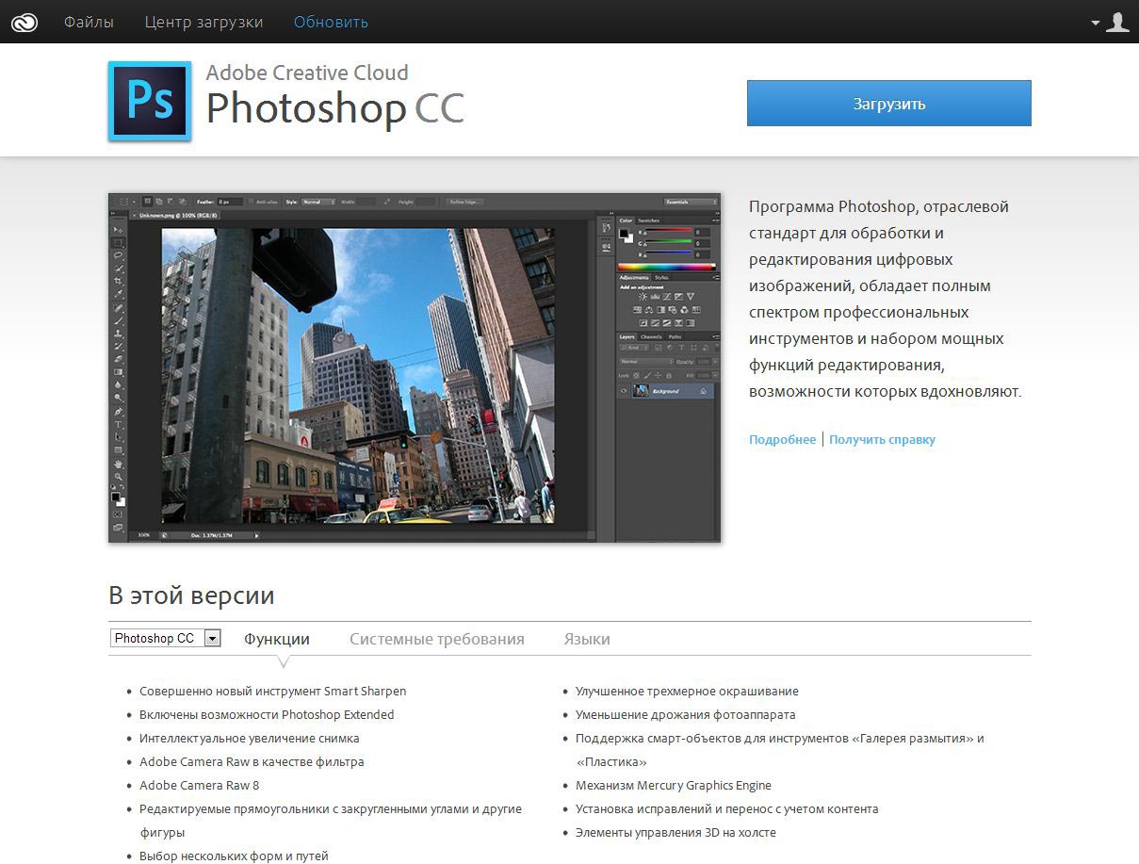Viewport: 1139px width, 864px height.
Task: Toggle the type layers filter icon
Action: tap(682, 348)
